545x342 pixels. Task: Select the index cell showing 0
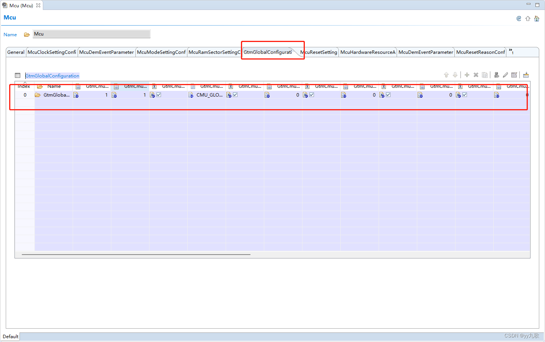pyautogui.click(x=25, y=95)
